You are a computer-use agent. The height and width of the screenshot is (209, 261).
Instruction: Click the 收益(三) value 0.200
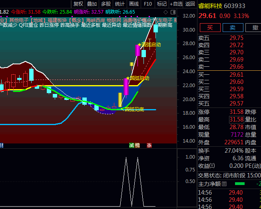click(x=236, y=166)
